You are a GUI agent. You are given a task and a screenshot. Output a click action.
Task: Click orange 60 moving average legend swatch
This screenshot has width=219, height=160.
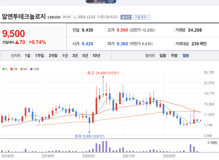point(22,69)
